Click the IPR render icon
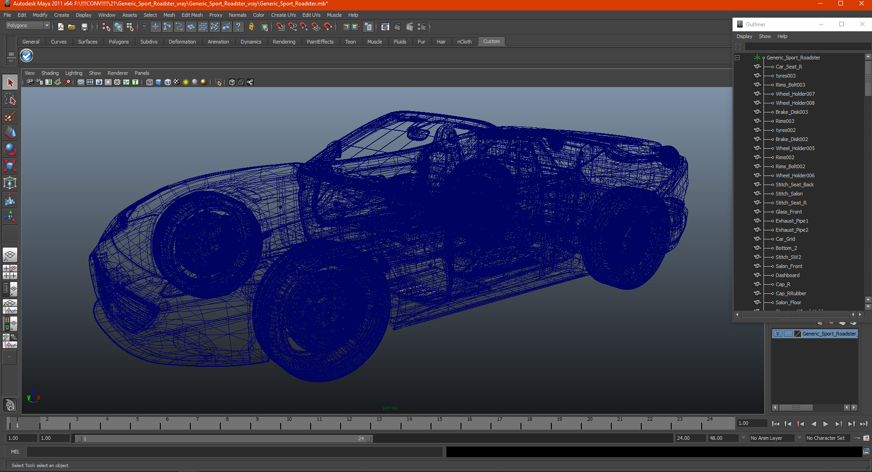This screenshot has height=472, width=872. click(x=410, y=27)
